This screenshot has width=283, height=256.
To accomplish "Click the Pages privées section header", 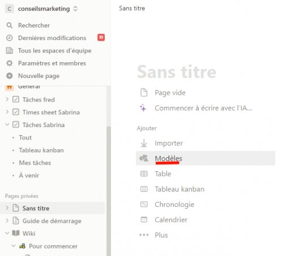I will click(22, 196).
